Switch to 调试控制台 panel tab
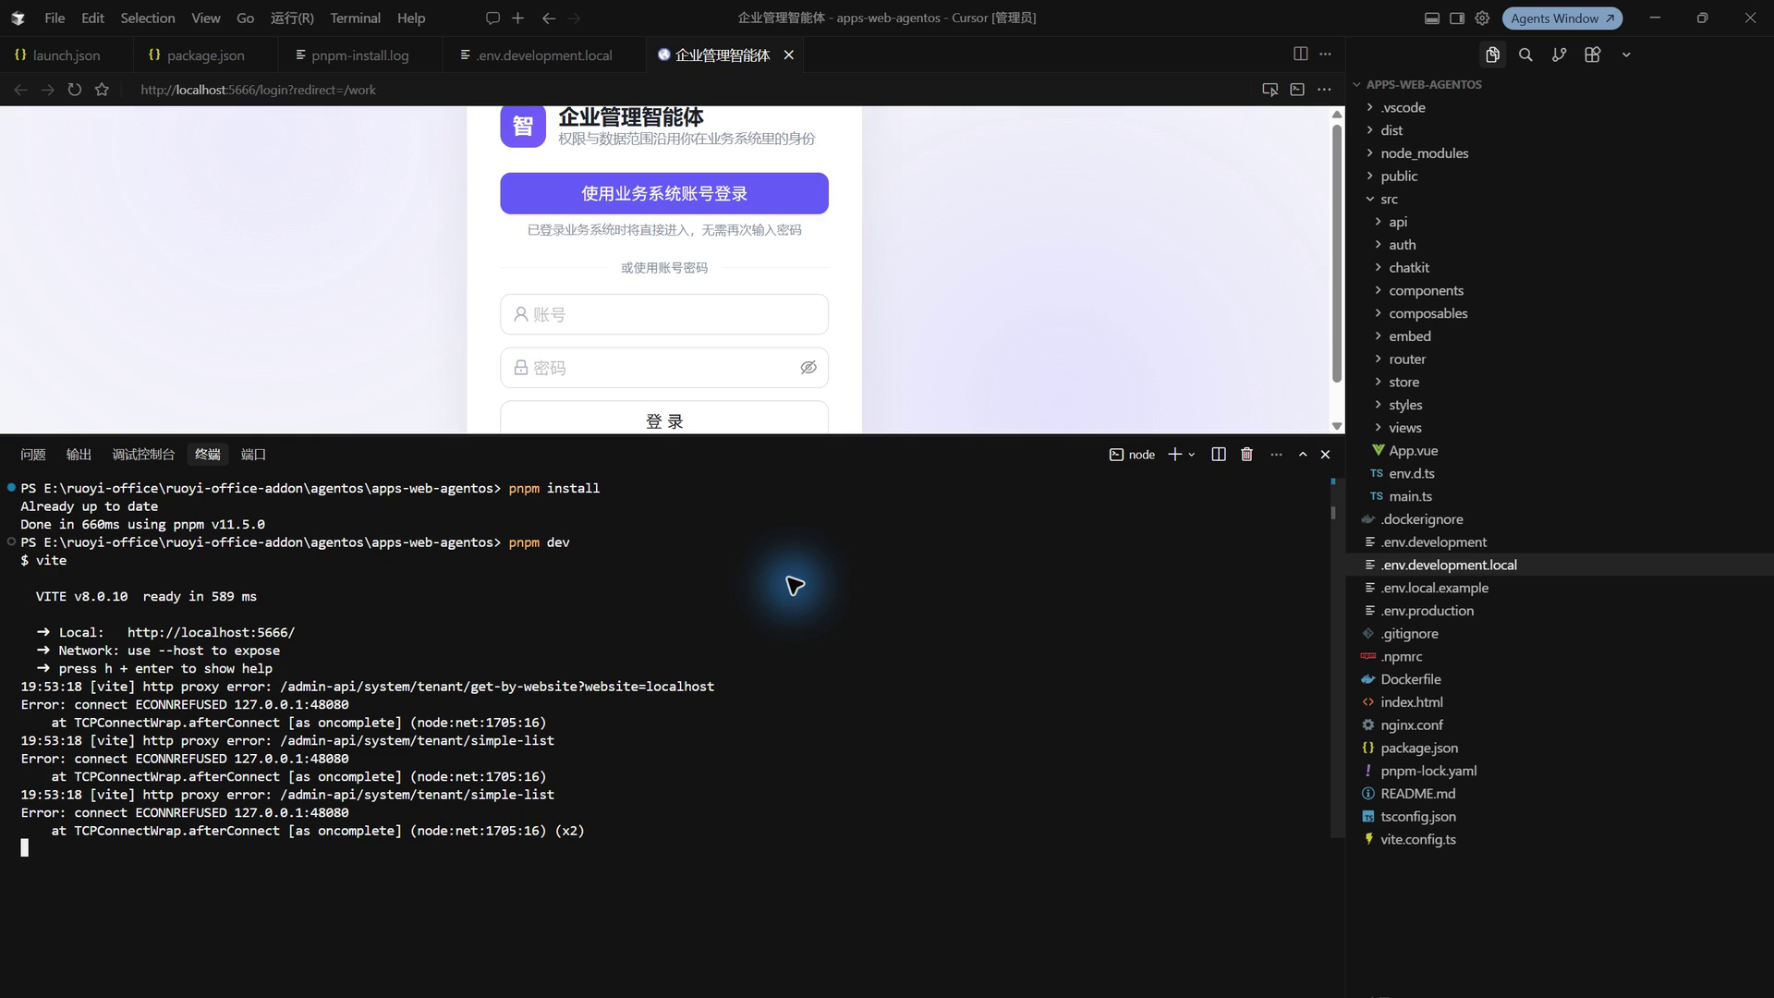The image size is (1774, 998). pos(143,454)
